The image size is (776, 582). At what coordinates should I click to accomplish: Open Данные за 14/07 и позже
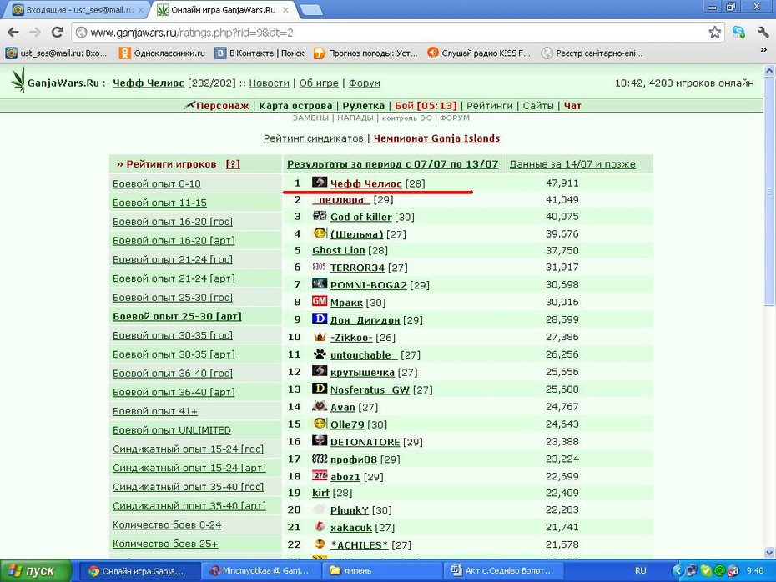pyautogui.click(x=572, y=164)
